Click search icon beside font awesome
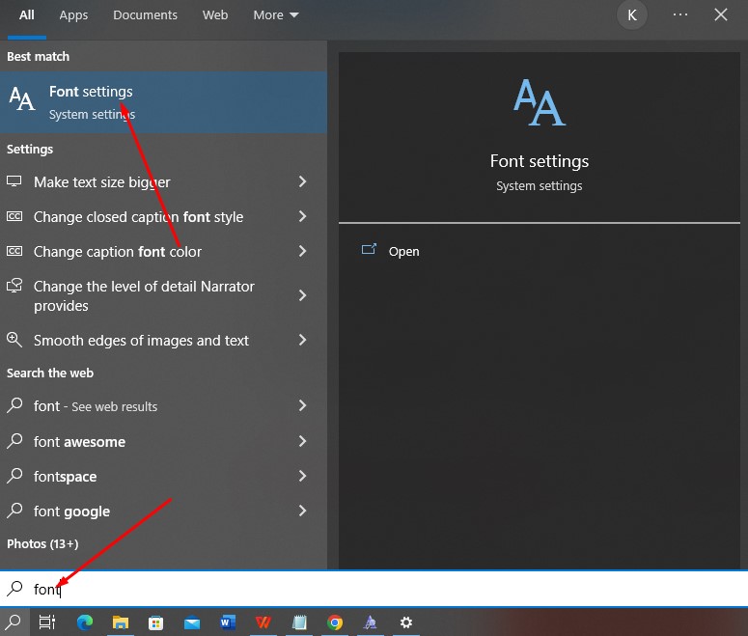 14,441
